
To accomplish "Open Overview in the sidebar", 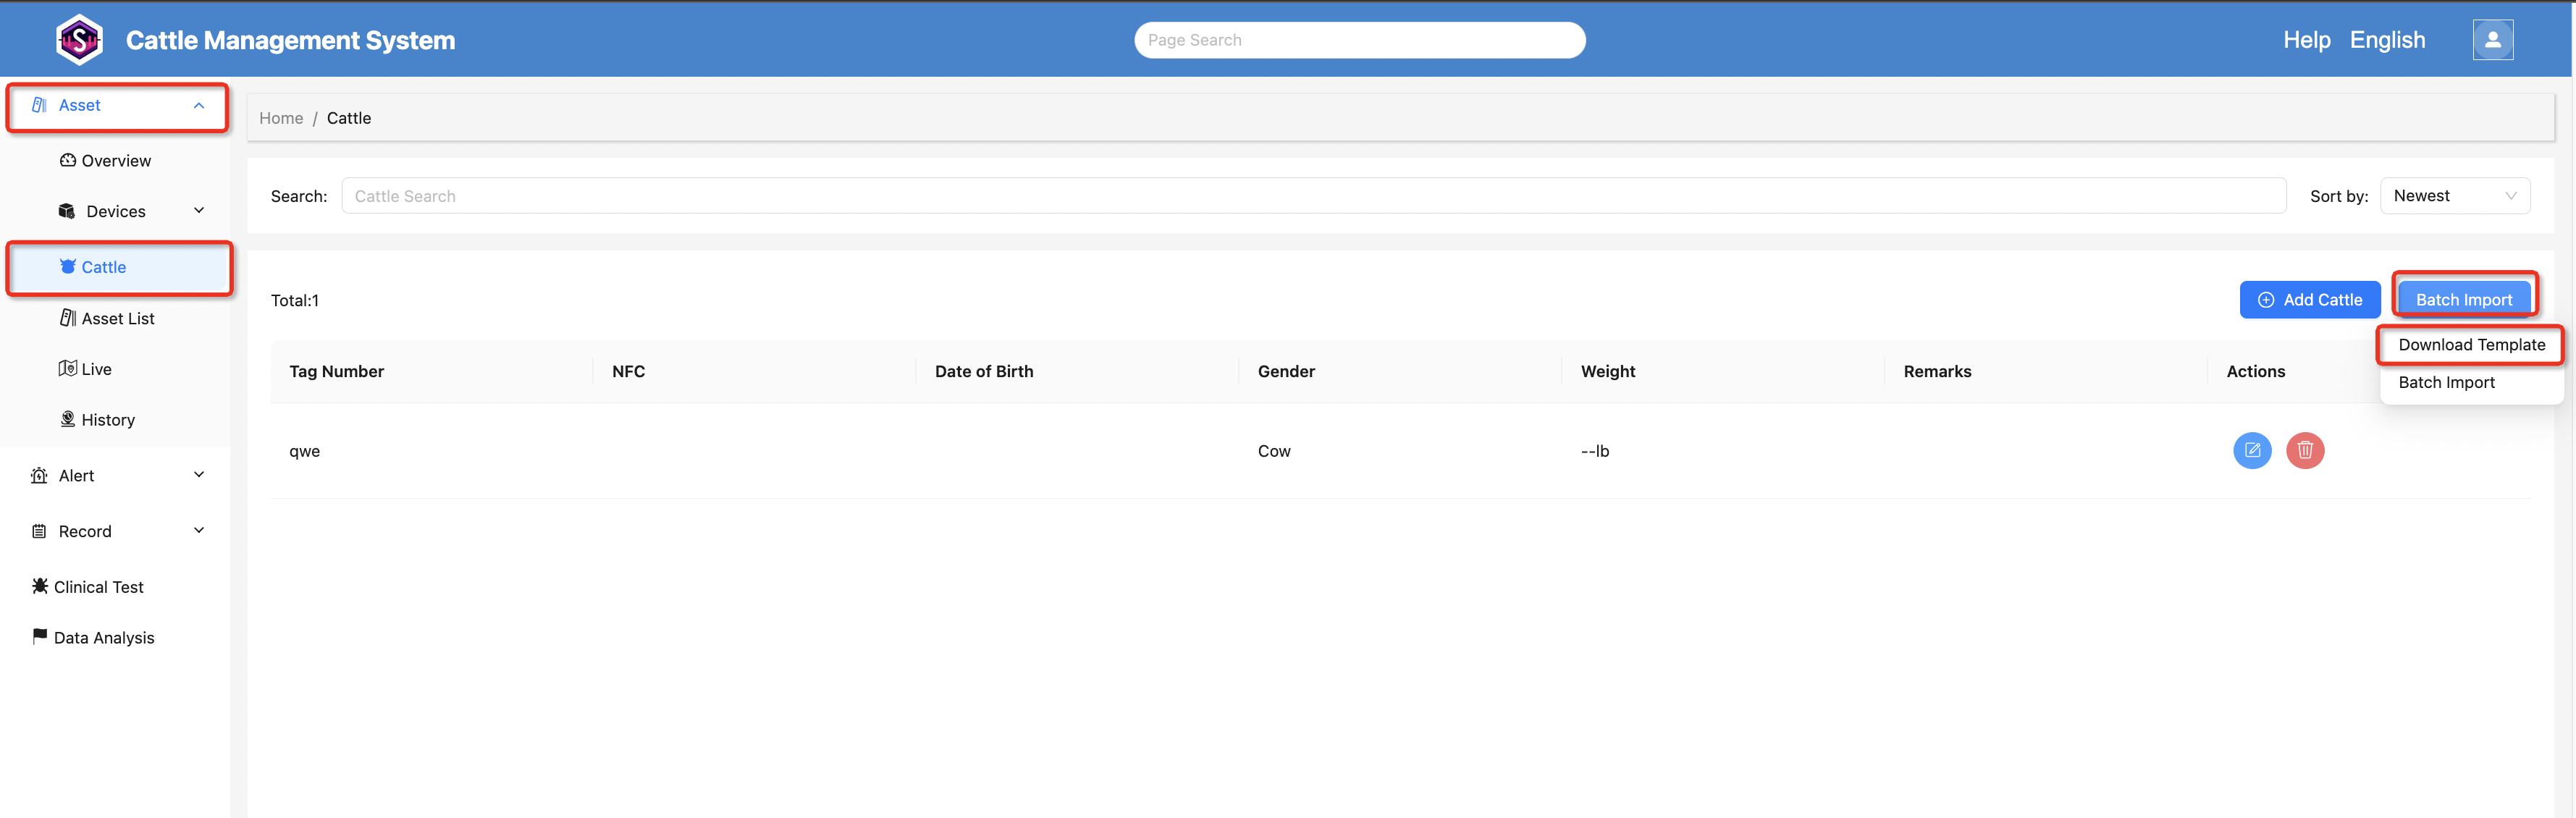I will [116, 160].
